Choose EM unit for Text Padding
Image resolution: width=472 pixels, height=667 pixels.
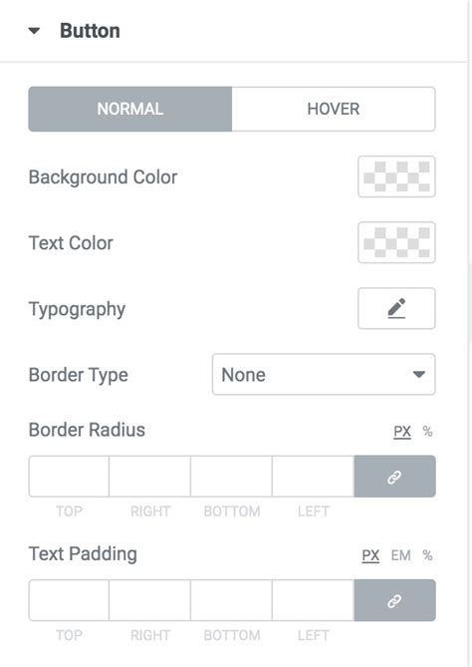click(x=400, y=555)
